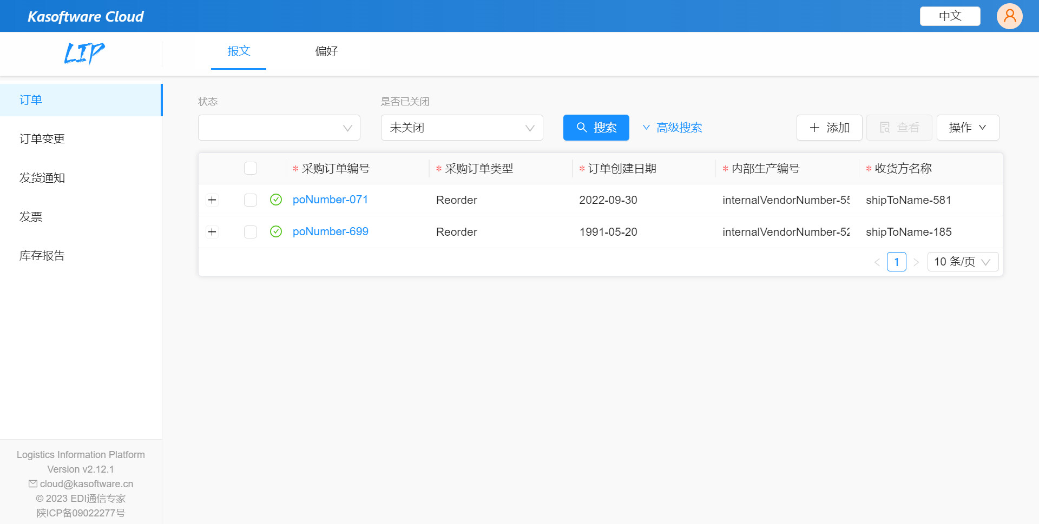
Task: Click the user avatar icon
Action: 1009,16
